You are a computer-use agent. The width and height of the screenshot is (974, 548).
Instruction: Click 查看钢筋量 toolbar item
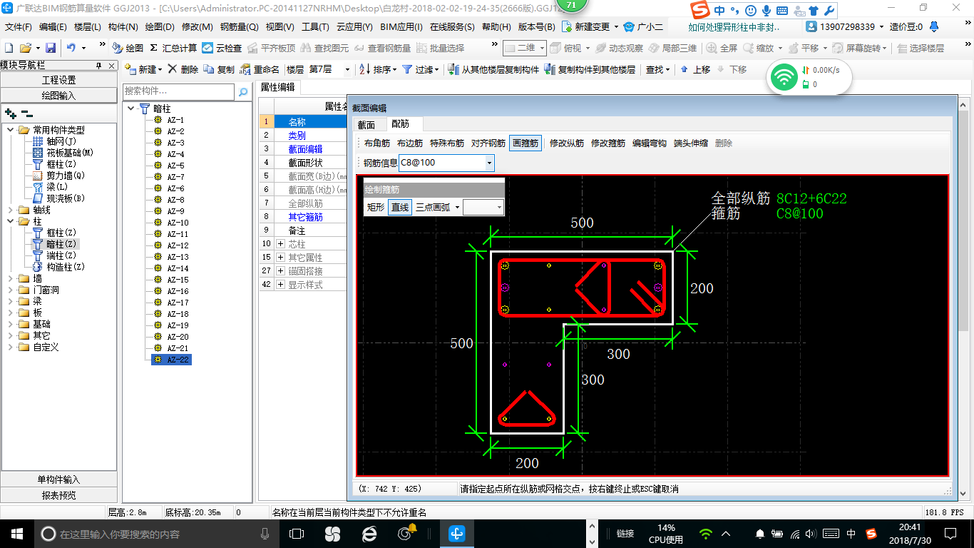click(382, 48)
